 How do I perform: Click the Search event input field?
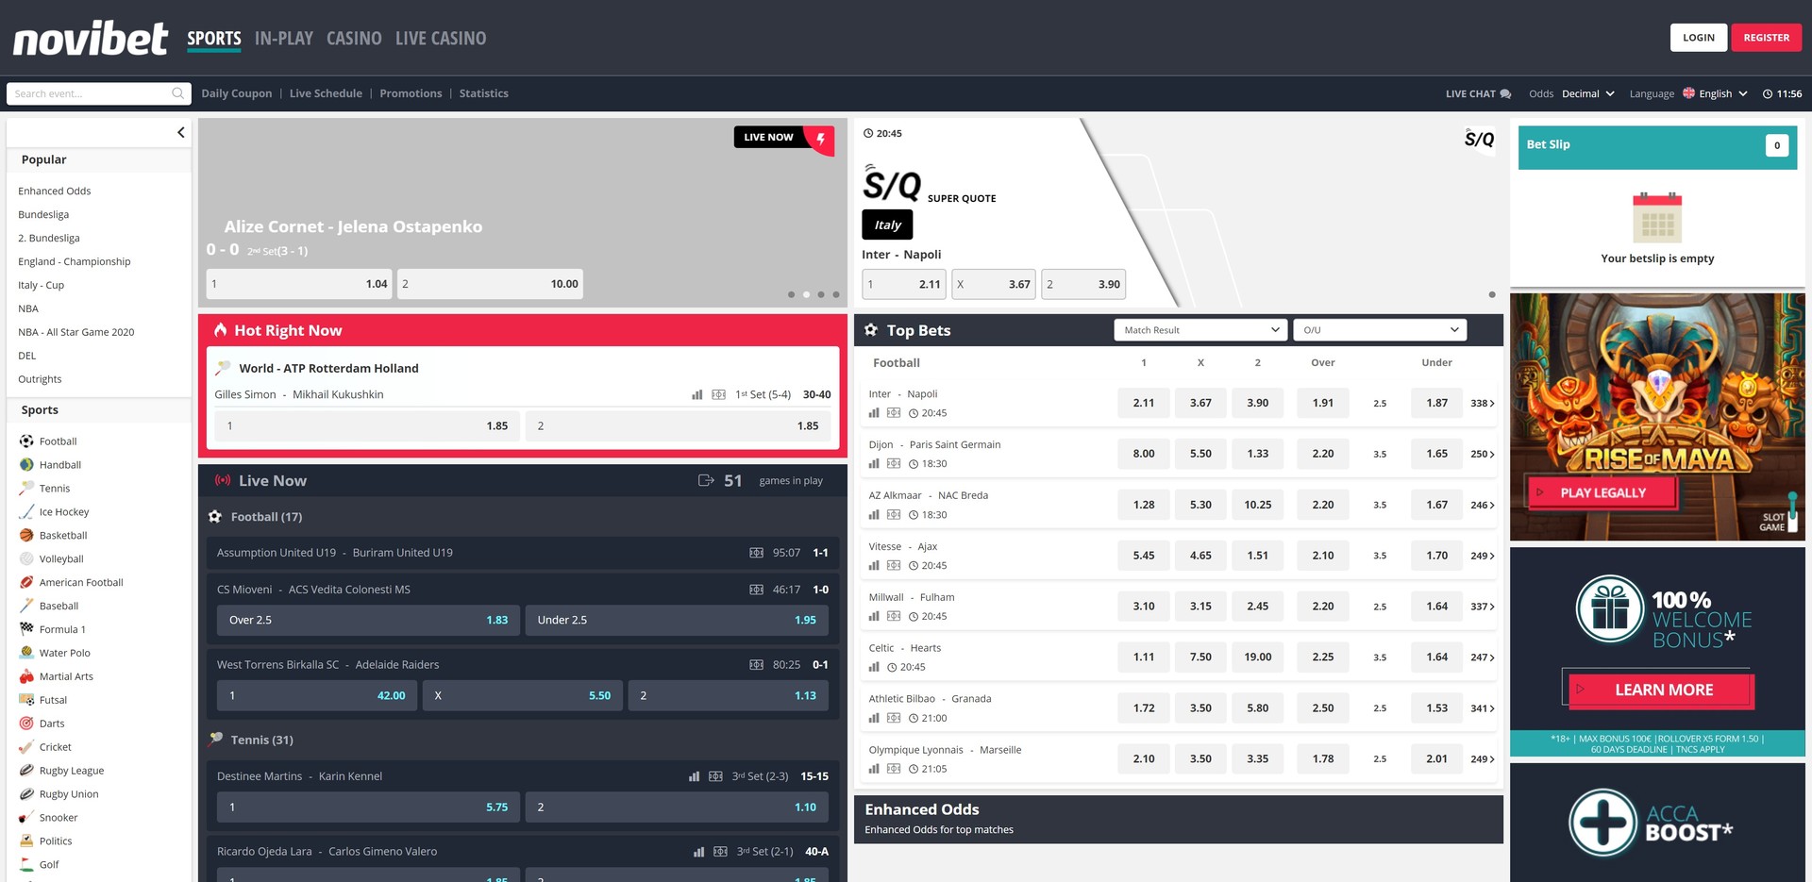pyautogui.click(x=98, y=93)
